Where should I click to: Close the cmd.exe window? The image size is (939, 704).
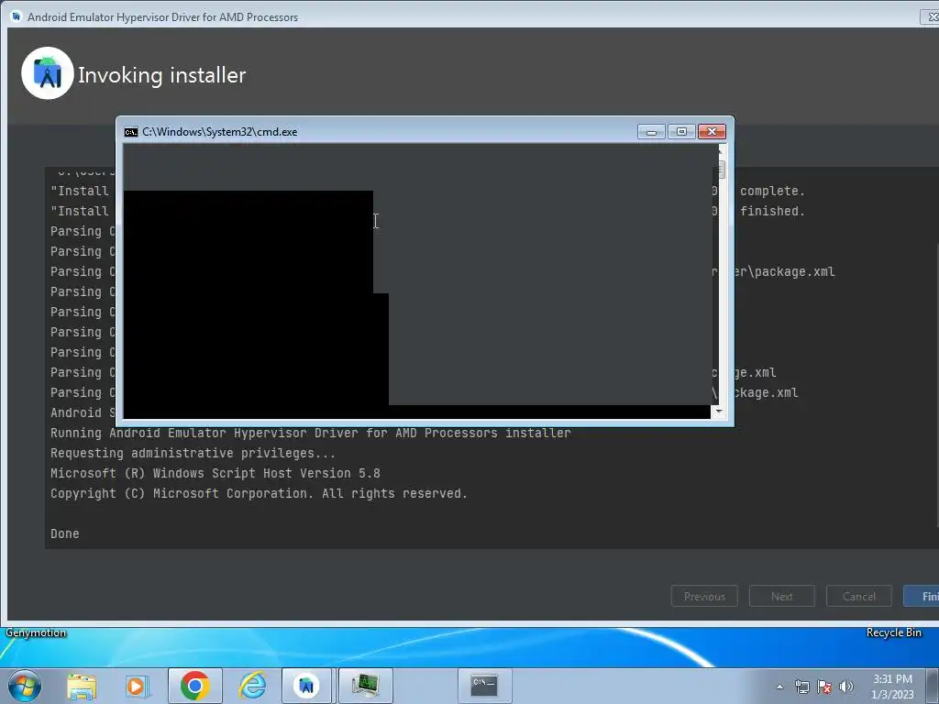pos(712,132)
